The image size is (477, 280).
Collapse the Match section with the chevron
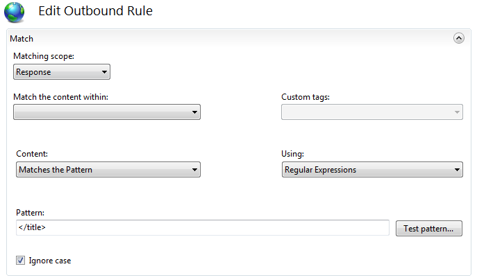point(458,39)
